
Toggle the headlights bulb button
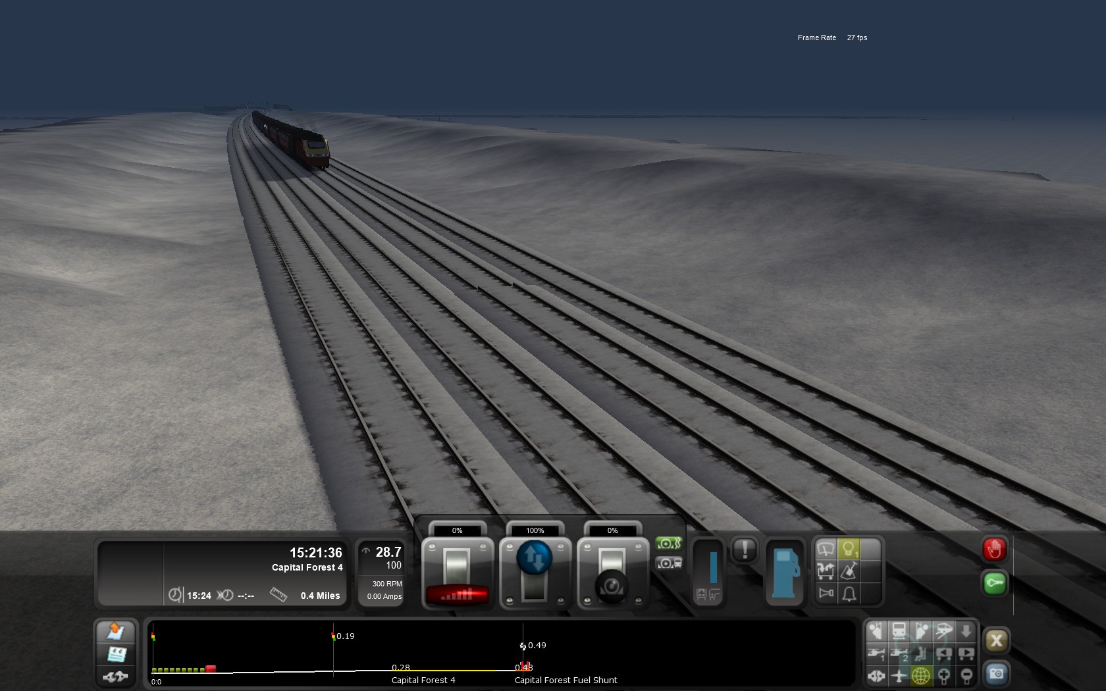(849, 549)
